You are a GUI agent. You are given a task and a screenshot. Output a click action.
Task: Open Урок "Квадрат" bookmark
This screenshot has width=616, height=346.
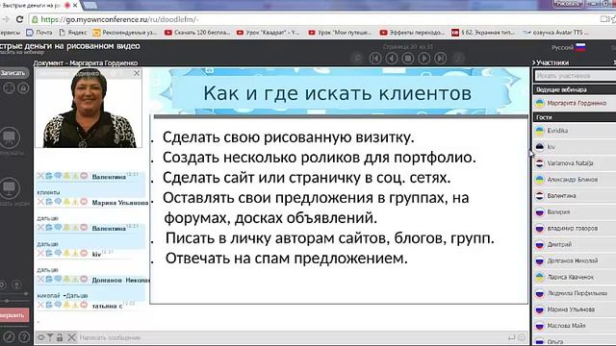click(x=269, y=33)
